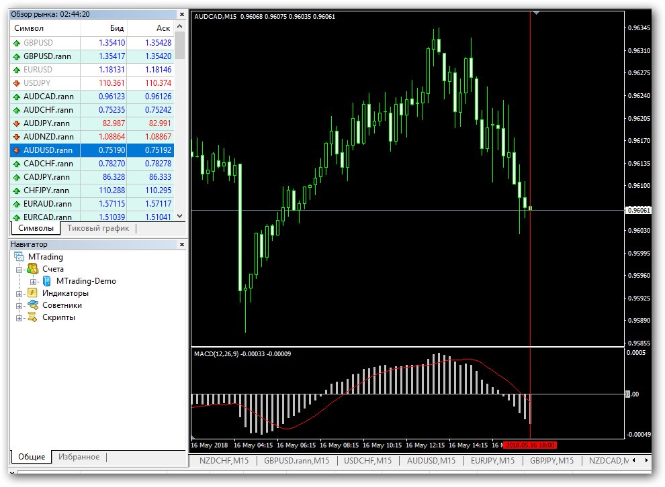Screen dimensions: 665x487
Task: Click the Символ column header
Action: tap(45, 28)
